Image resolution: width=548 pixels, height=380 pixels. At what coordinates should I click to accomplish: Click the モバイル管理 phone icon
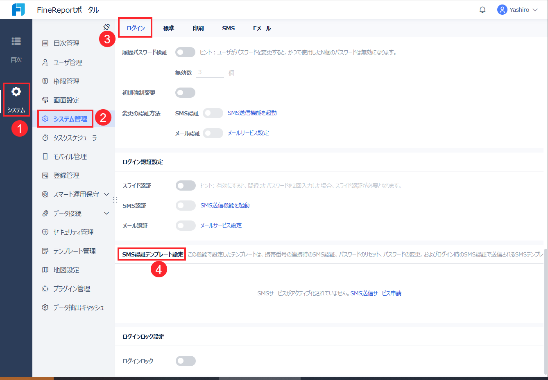[x=45, y=157]
